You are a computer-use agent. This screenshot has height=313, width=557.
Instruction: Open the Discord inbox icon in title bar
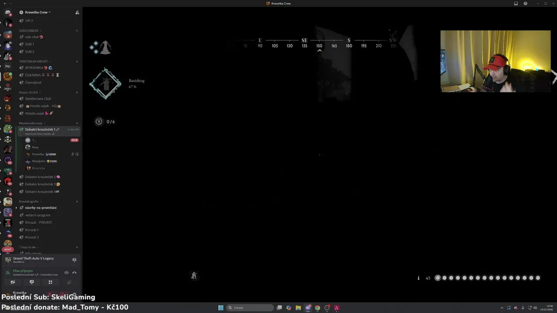click(516, 3)
